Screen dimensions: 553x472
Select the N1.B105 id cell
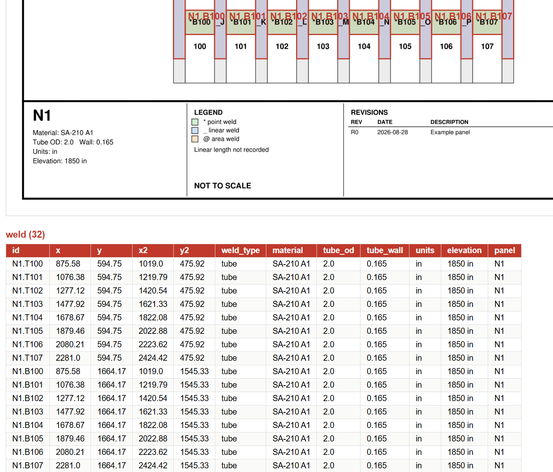(x=28, y=439)
